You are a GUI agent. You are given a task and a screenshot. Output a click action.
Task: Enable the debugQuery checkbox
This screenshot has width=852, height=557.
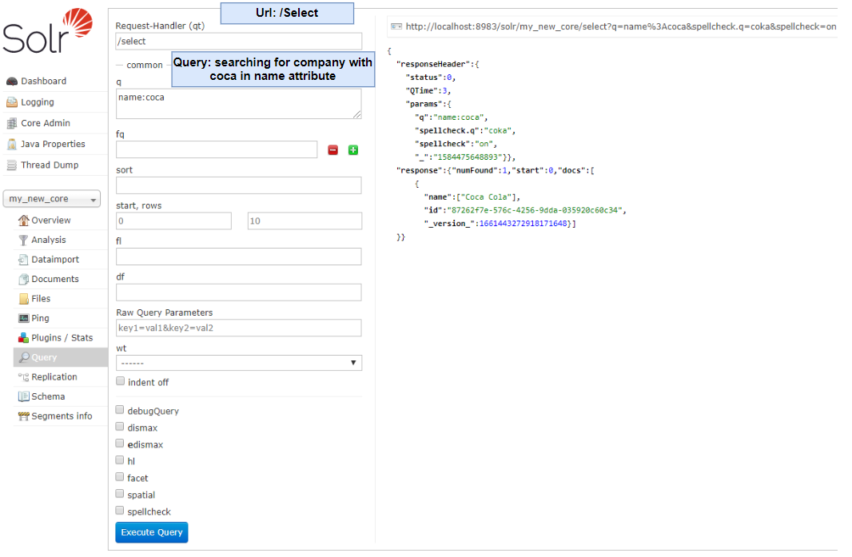[120, 410]
